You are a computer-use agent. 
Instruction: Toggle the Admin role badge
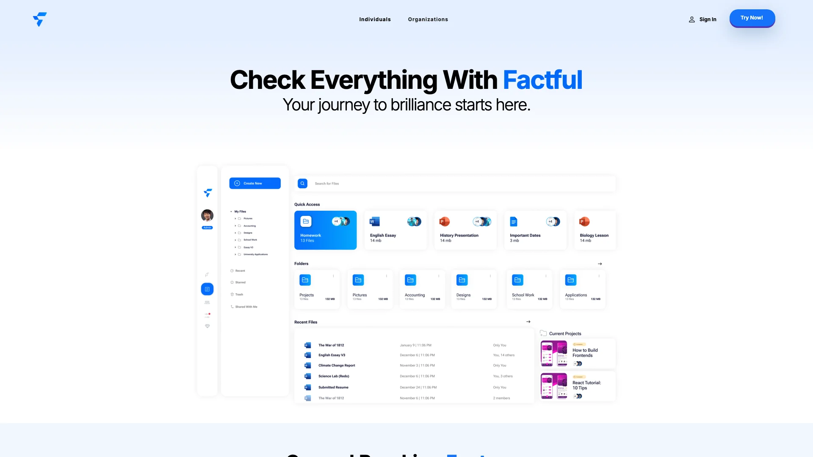207,228
